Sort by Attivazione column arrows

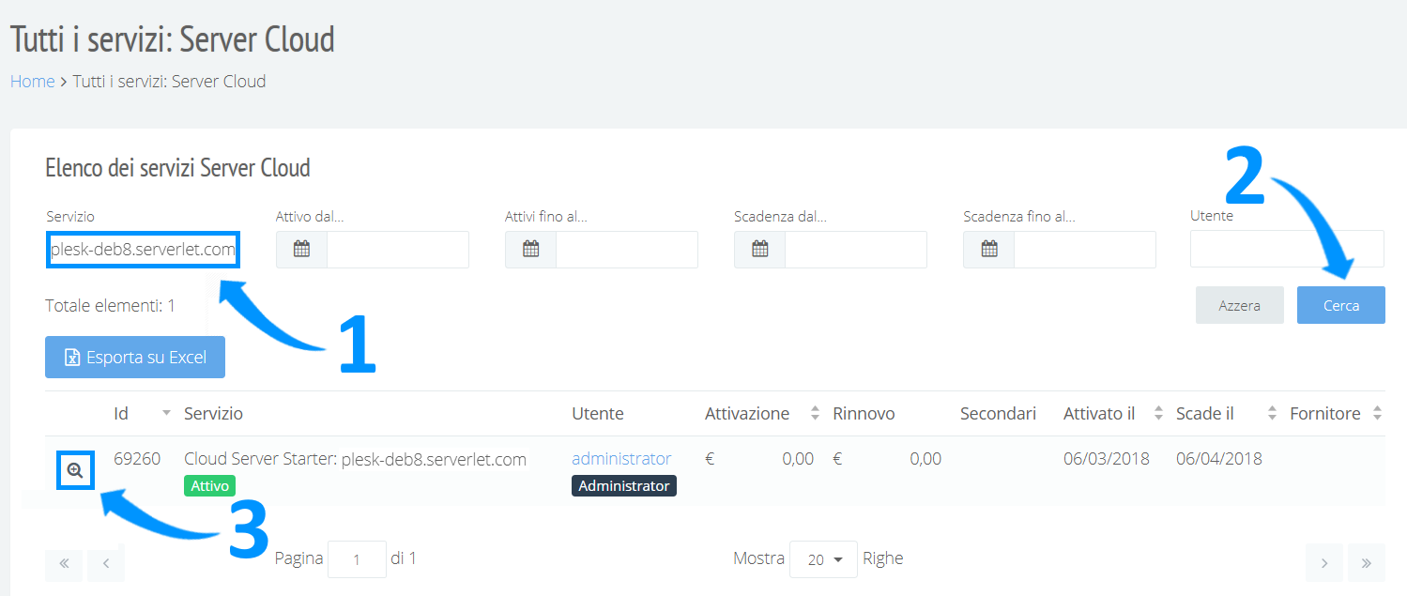tap(813, 414)
